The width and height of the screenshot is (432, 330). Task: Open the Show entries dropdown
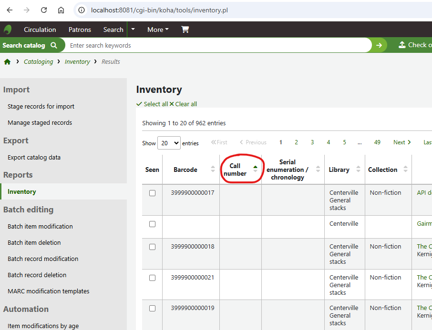(x=169, y=143)
